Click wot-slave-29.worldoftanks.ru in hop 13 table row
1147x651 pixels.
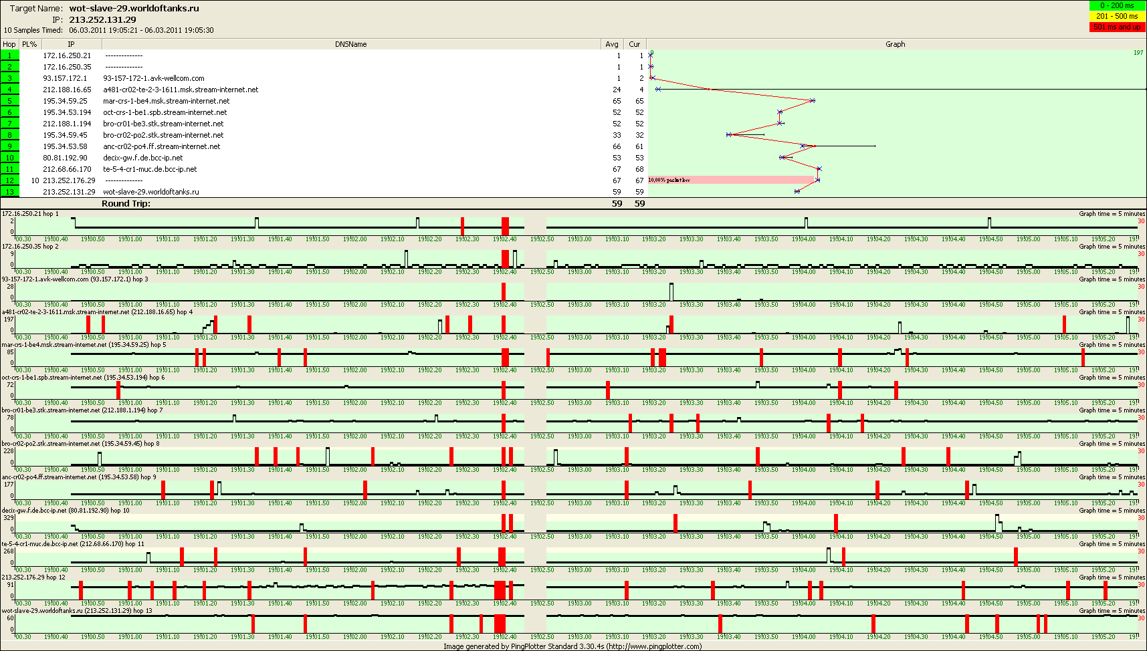click(151, 192)
